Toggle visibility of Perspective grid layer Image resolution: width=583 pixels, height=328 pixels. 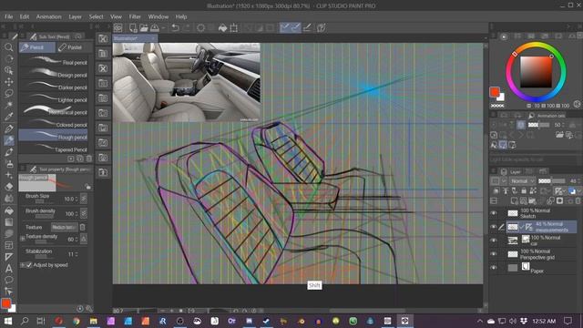[x=494, y=253]
